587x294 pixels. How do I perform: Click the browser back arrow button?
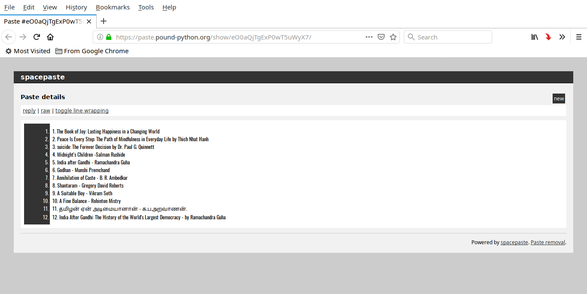click(x=9, y=37)
